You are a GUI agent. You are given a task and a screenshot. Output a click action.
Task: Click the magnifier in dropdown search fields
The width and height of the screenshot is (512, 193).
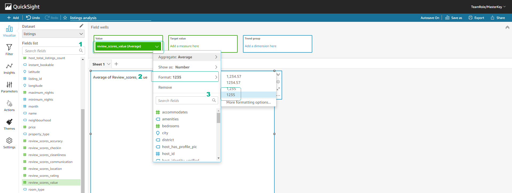pos(214,100)
